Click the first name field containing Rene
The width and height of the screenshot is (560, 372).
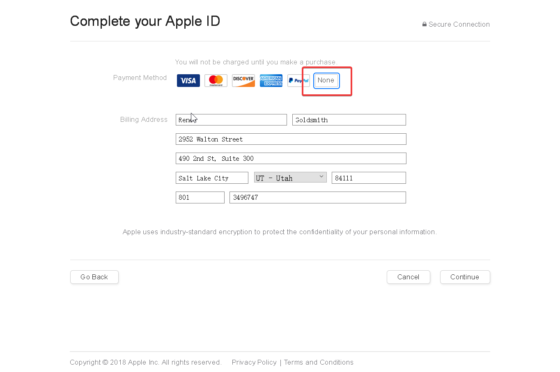click(x=231, y=120)
